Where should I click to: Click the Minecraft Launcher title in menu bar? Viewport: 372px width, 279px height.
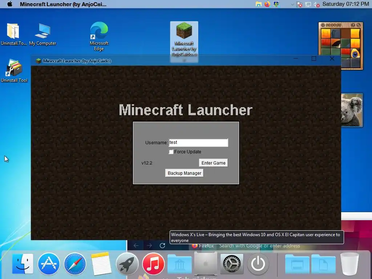63,4
